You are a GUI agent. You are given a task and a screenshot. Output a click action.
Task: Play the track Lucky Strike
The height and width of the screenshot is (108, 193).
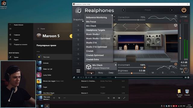(47, 75)
